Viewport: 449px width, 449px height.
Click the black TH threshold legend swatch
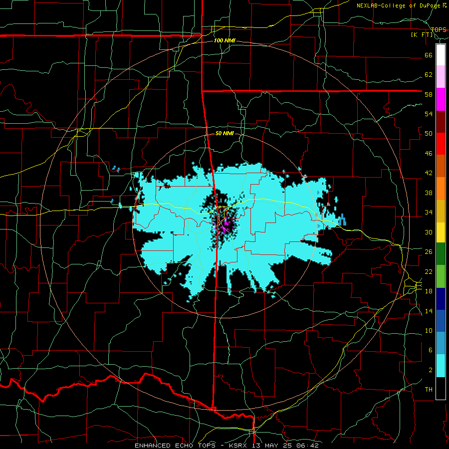pyautogui.click(x=441, y=388)
